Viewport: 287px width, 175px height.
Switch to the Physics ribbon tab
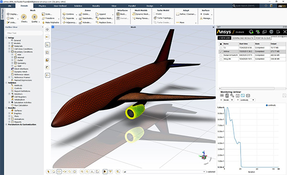pyautogui.click(x=42, y=6)
